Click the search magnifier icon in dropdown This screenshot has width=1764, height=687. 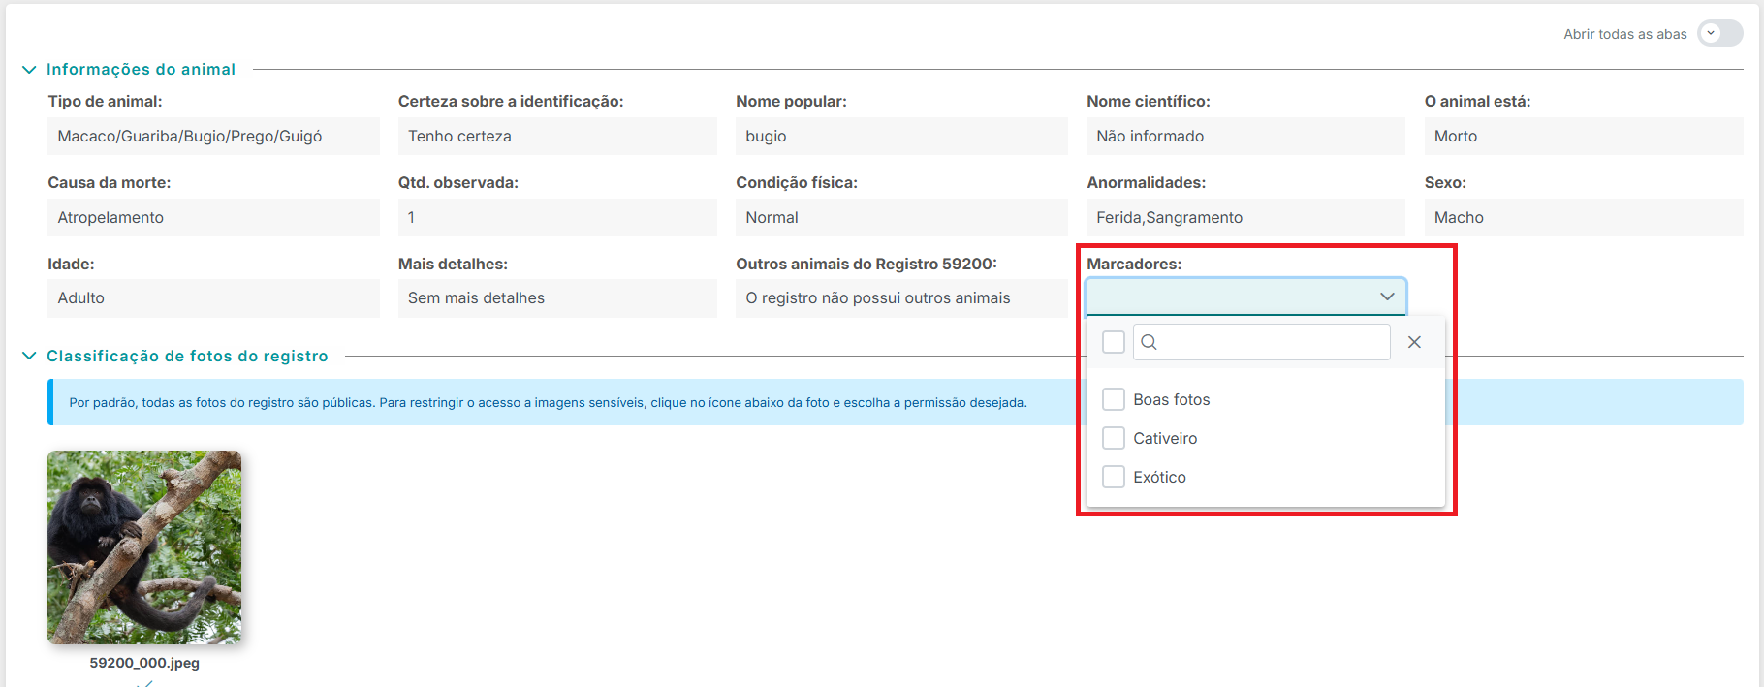pos(1150,342)
